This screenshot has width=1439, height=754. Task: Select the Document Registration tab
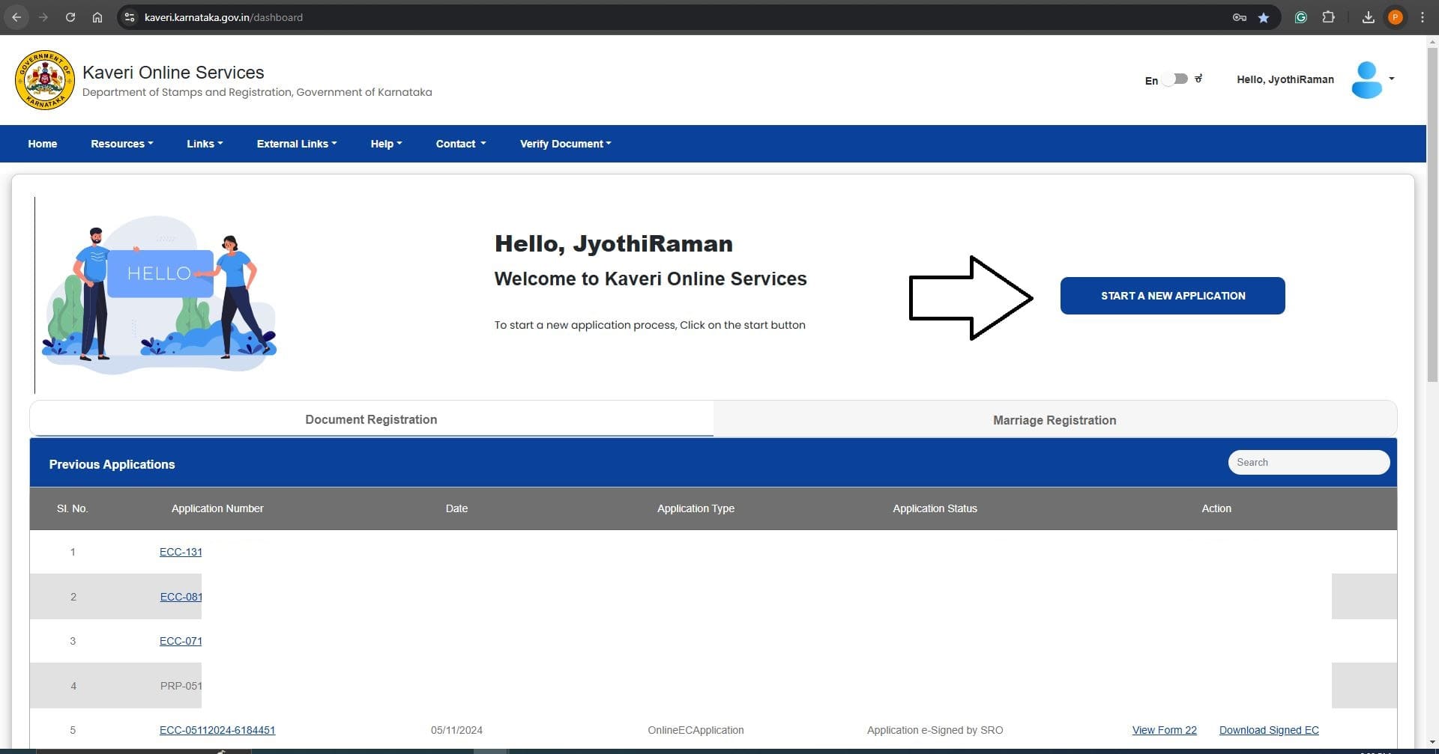click(x=371, y=419)
